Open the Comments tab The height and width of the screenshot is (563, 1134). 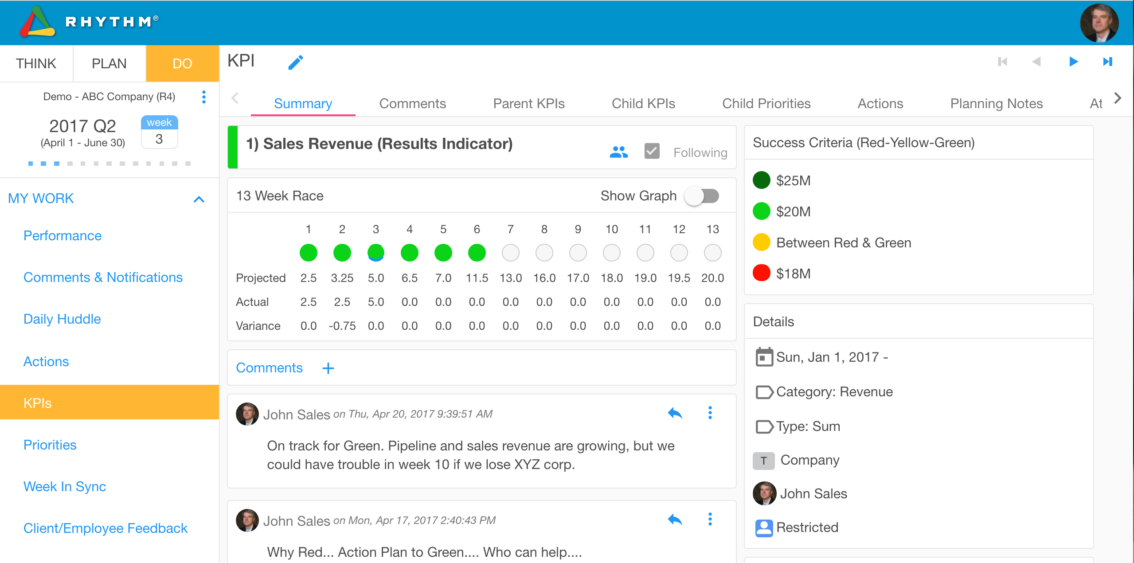click(412, 104)
